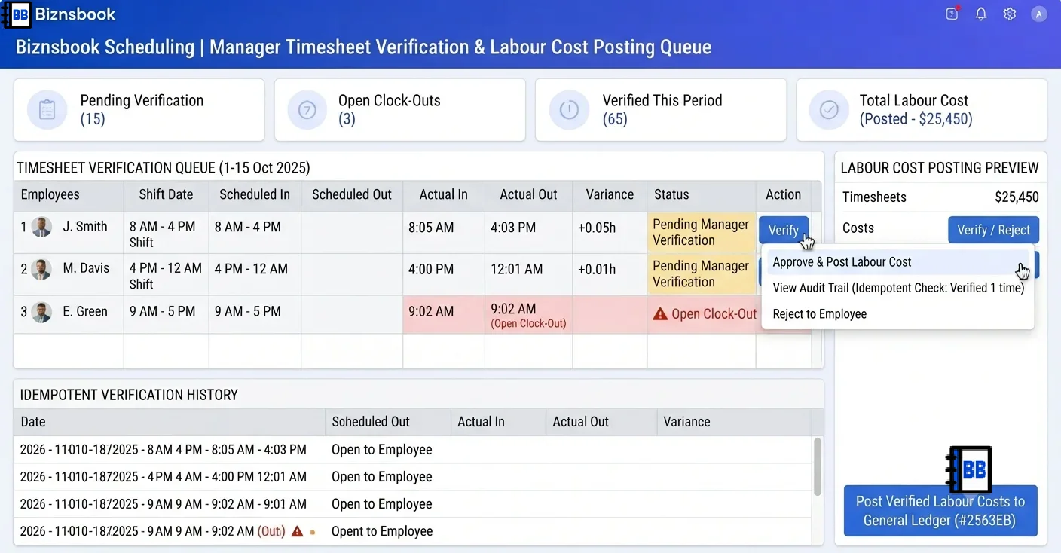Viewport: 1061px width, 553px height.
Task: Select the history row ending 4:00 PM 12:01 AM
Action: coord(413,477)
